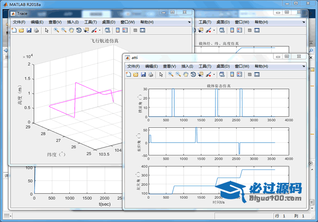
Task: Insert Colorbar icon in Trace toolbar
Action: pos(117,31)
